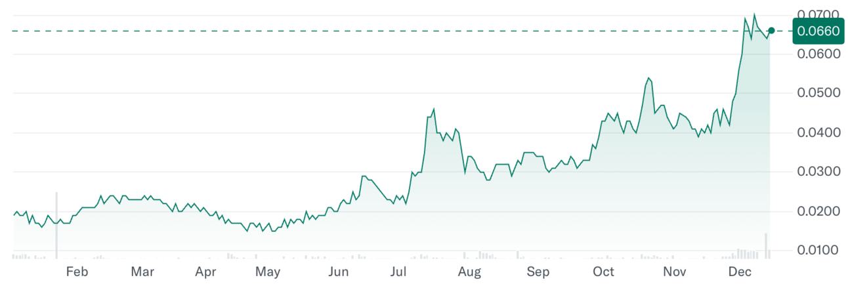Click the 0.0600 price axis label
Image resolution: width=848 pixels, height=286 pixels.
click(818, 54)
